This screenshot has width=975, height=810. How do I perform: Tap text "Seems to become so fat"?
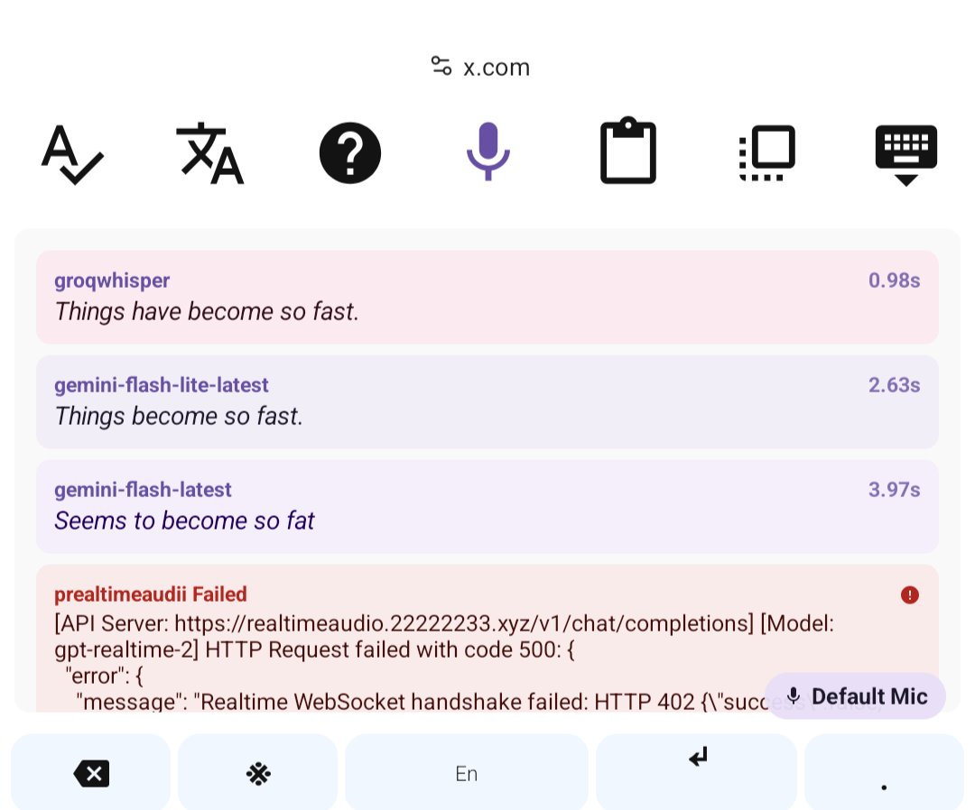[185, 521]
